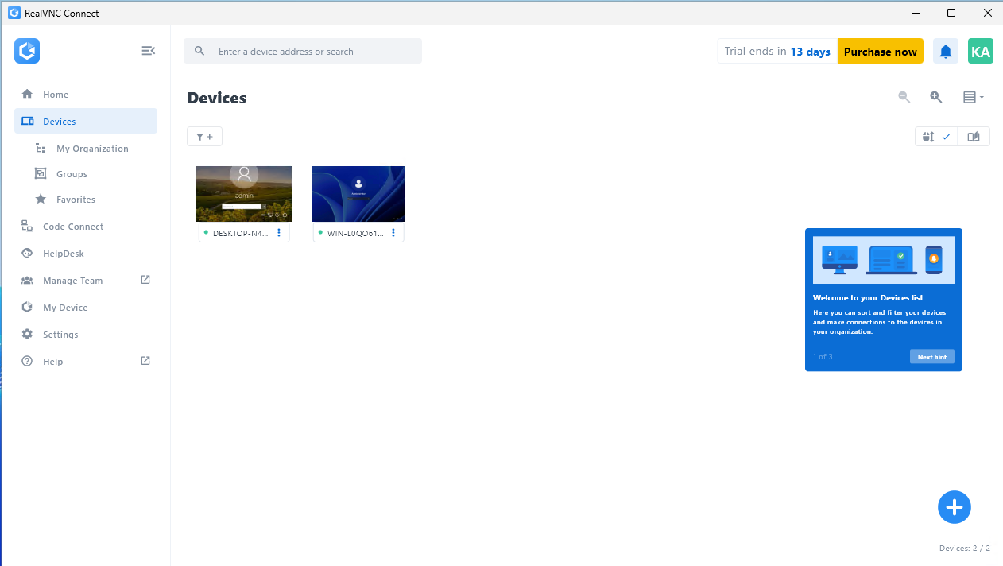Click the device address search field
The image size is (1003, 566).
click(x=302, y=50)
